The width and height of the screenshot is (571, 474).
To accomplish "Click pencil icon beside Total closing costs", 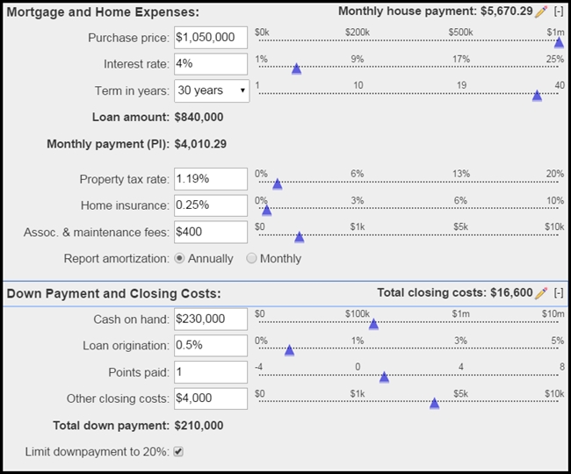I will [x=541, y=293].
